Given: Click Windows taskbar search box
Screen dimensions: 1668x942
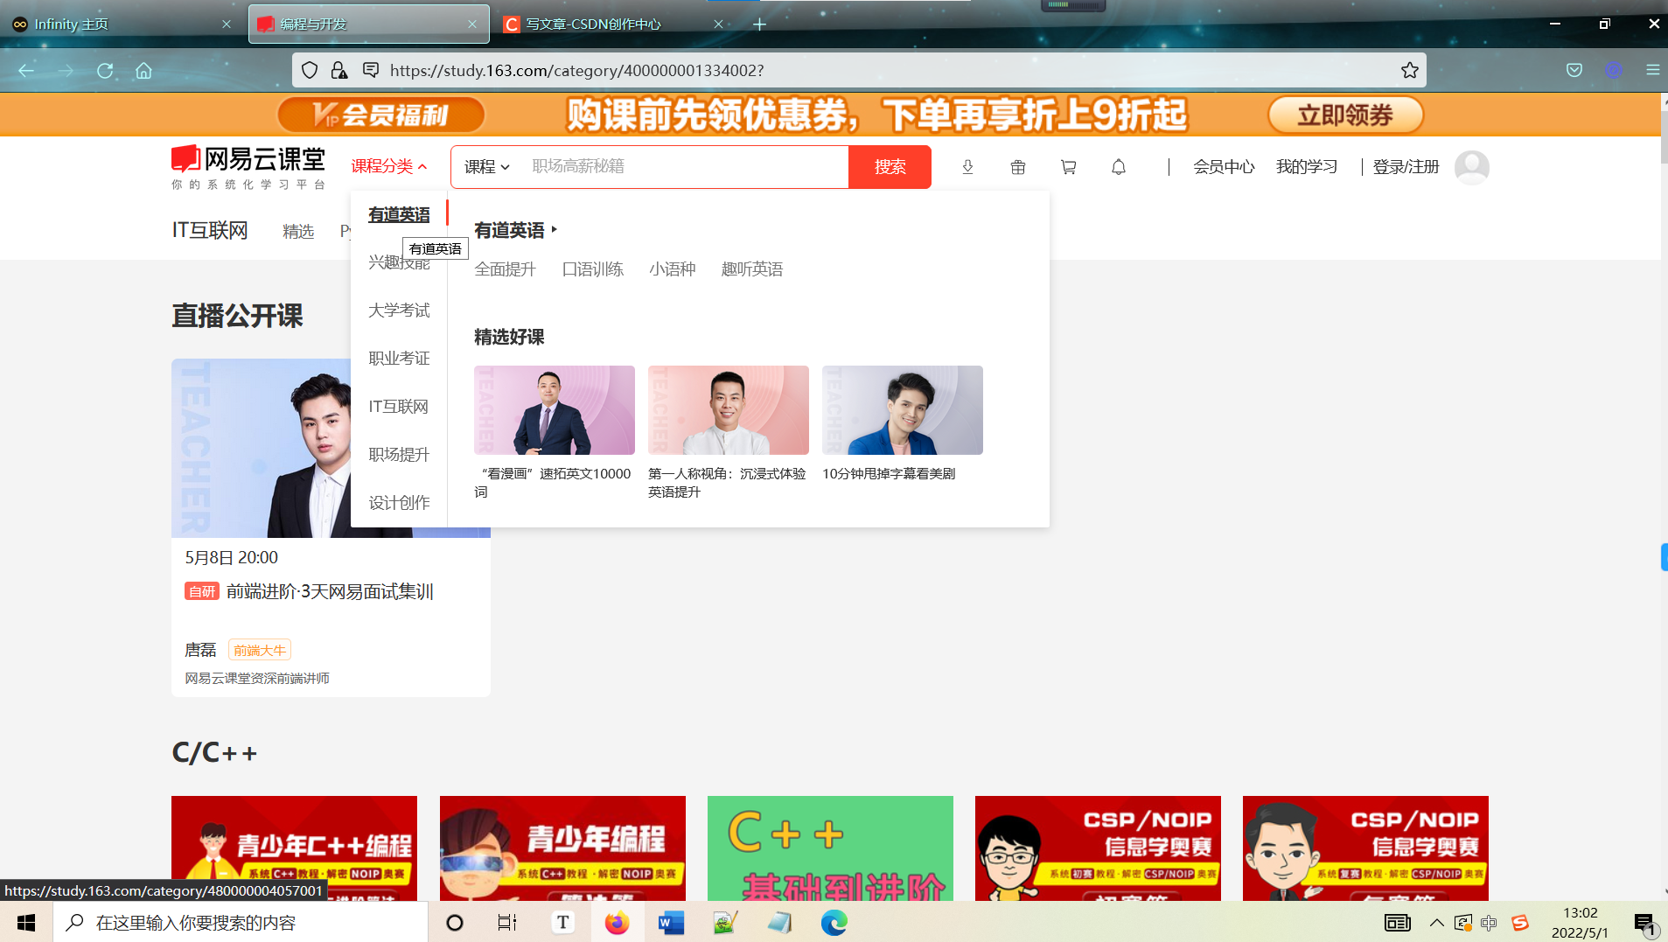Looking at the screenshot, I should click(241, 923).
